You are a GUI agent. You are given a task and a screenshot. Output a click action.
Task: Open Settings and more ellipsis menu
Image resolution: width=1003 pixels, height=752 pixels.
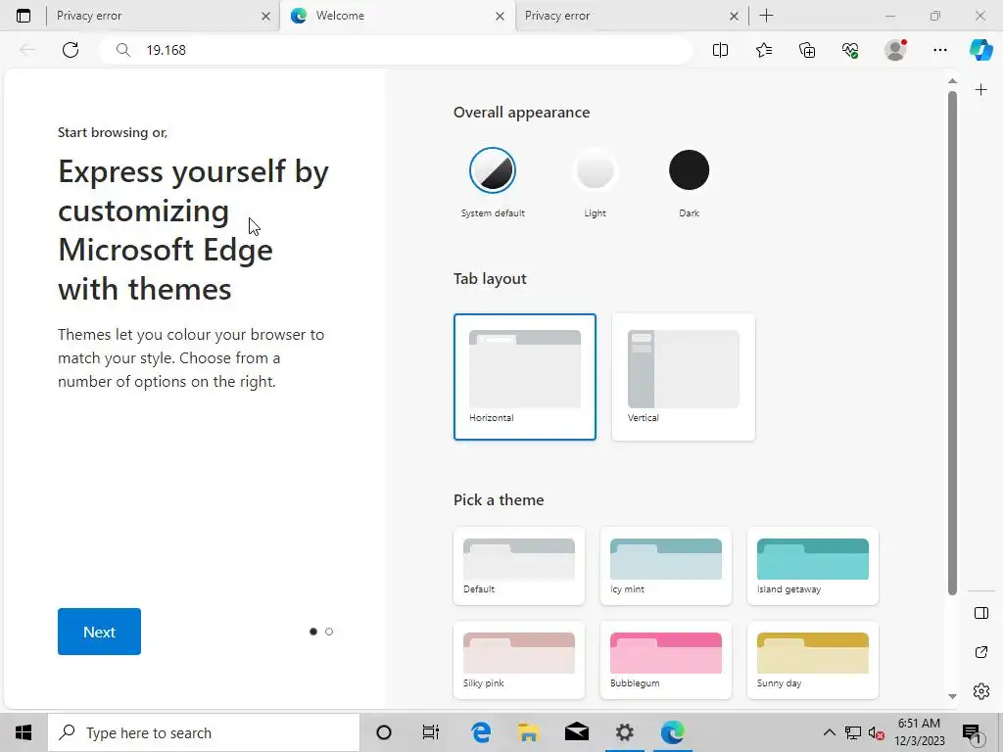click(x=939, y=50)
